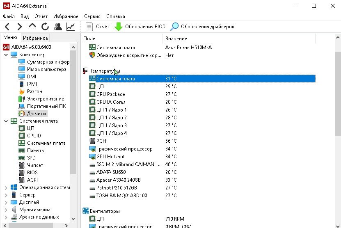
Task: Refresh the sensor data with the reload icon
Action: (x=45, y=27)
